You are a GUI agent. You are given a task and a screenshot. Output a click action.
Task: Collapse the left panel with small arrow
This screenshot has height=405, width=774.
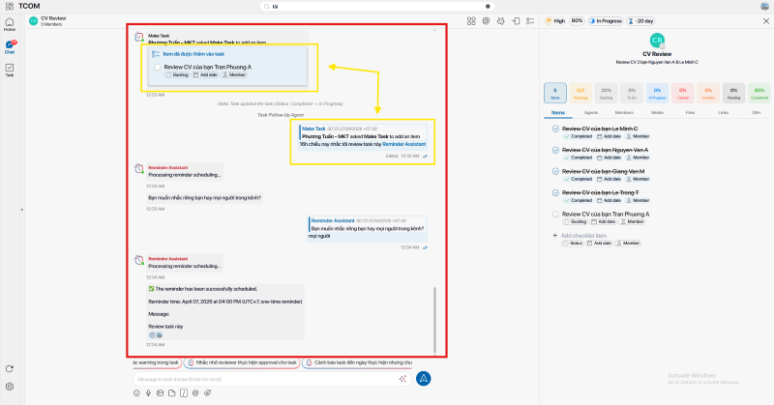tap(21, 210)
